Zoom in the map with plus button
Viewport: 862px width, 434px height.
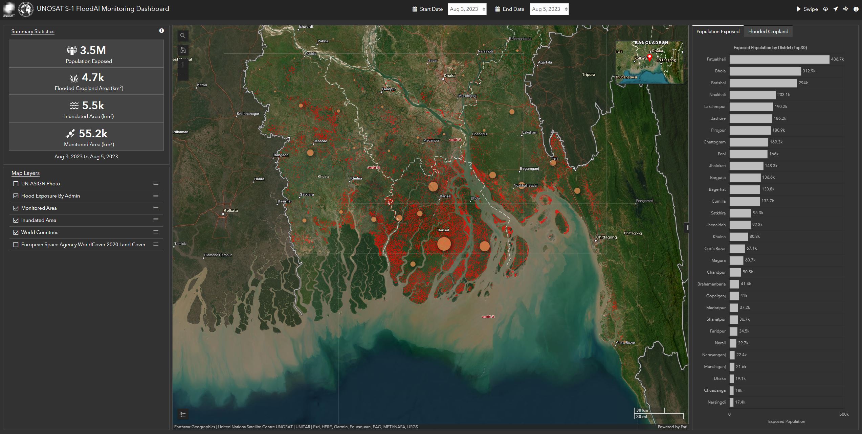pyautogui.click(x=183, y=64)
